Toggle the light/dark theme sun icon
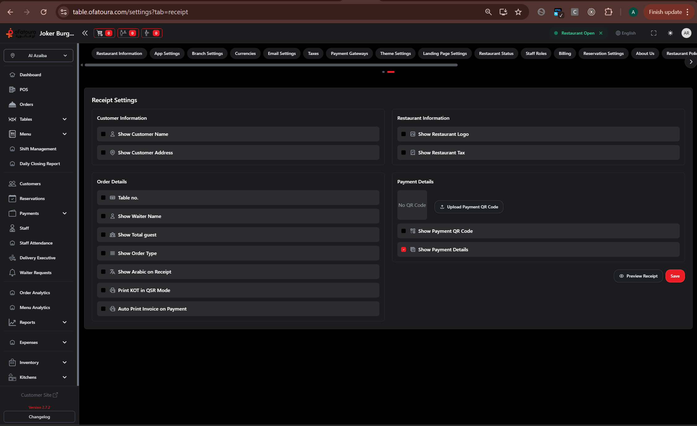Screen dimensions: 697x426 (x=670, y=33)
